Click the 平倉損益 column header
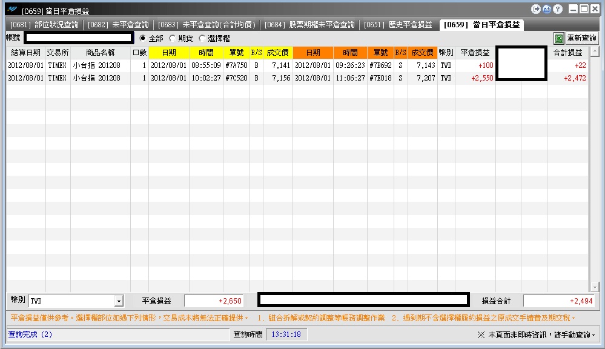The width and height of the screenshot is (605, 349). 475,53
